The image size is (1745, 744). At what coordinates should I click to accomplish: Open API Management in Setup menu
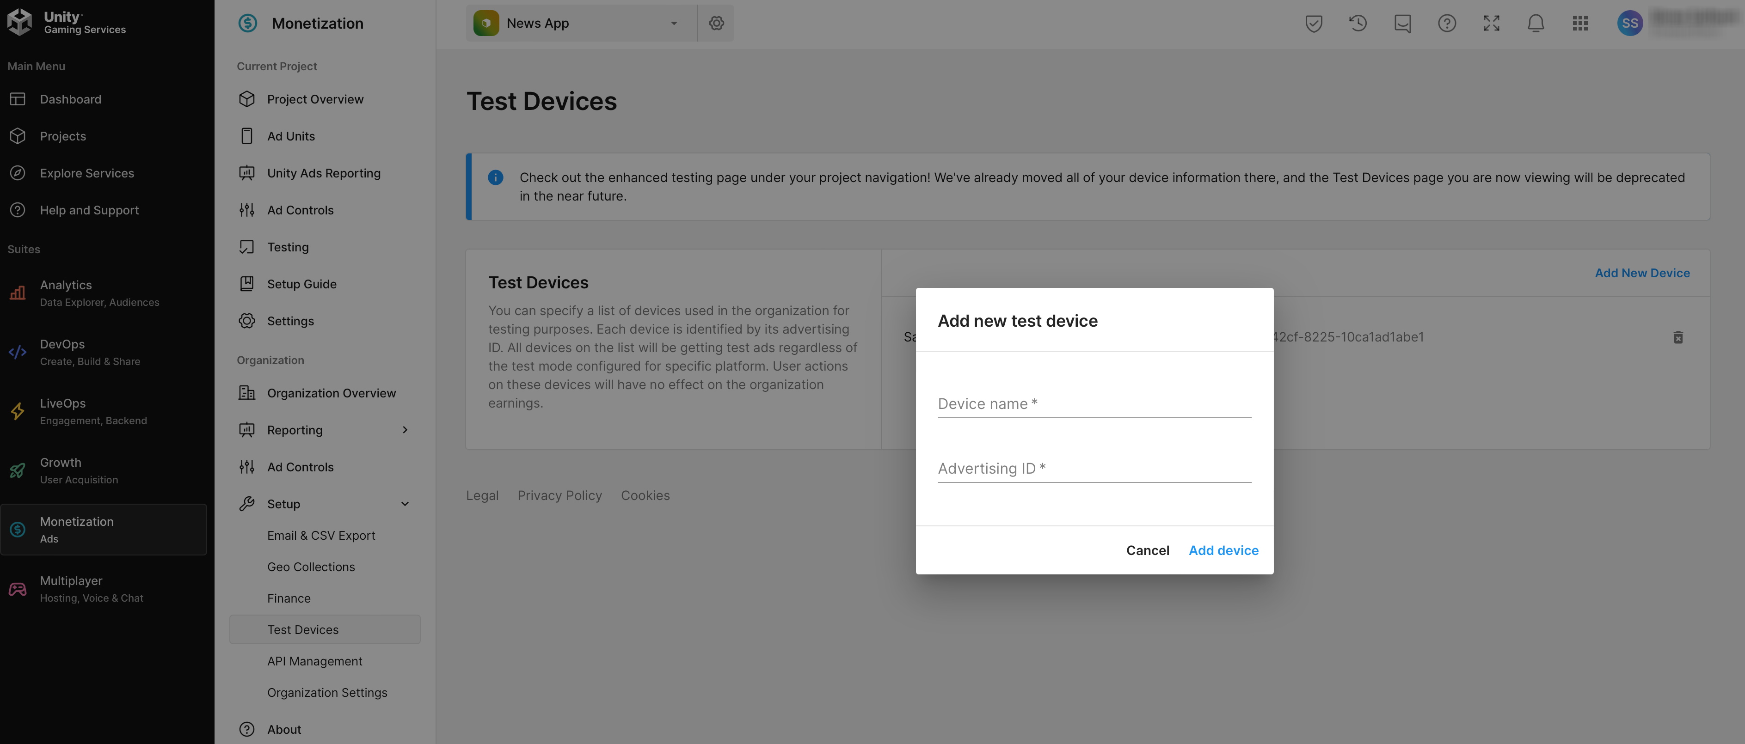click(x=314, y=661)
